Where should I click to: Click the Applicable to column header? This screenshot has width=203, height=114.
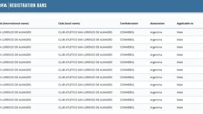(185, 24)
